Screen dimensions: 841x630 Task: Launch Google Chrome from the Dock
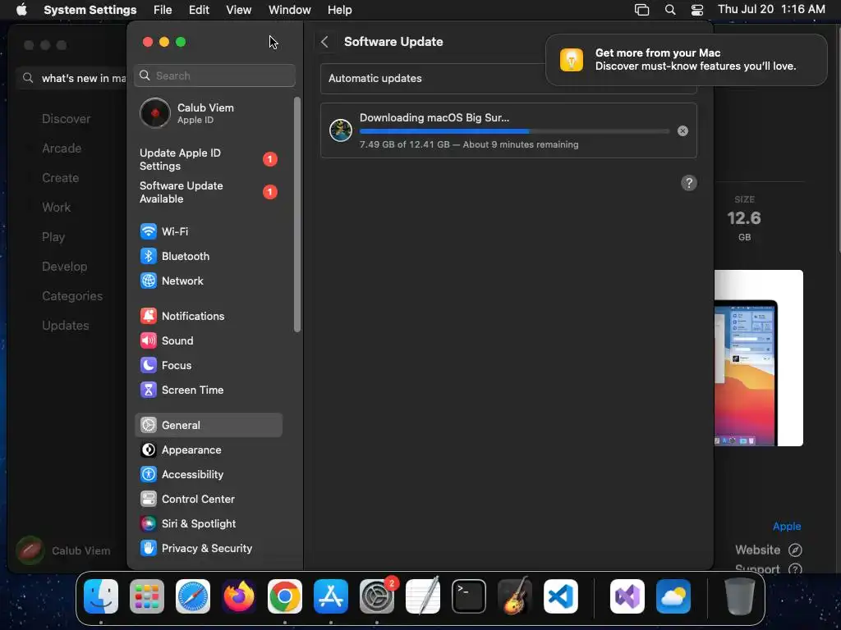click(x=285, y=596)
